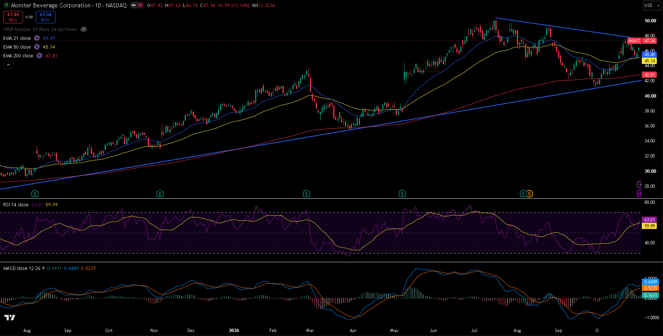
Task: Select the Monster Beverage Corporation symbol title
Action: [x=51, y=5]
